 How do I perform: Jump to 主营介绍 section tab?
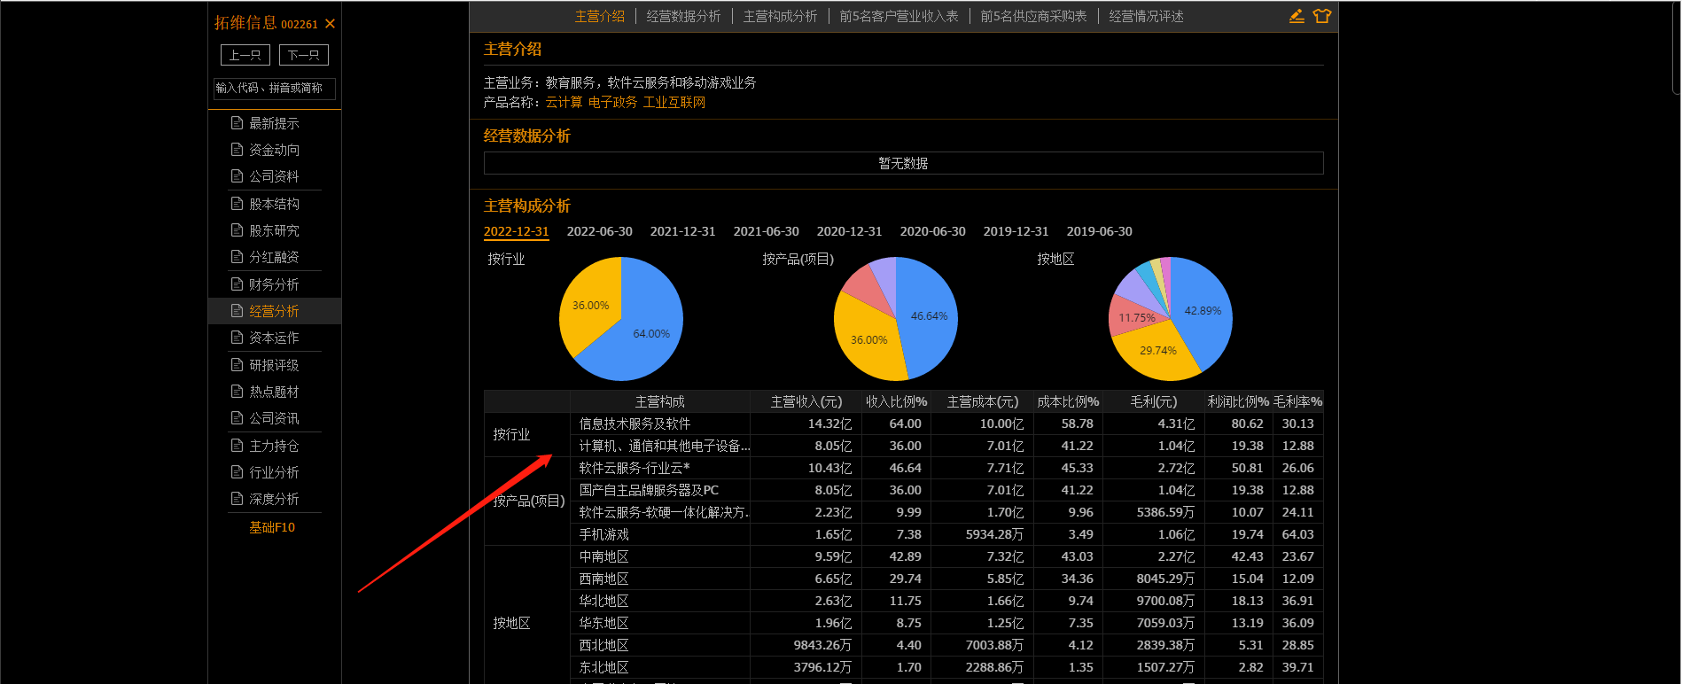tap(600, 16)
